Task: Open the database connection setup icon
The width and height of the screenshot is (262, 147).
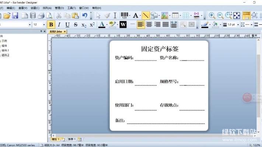Action: [33, 15]
